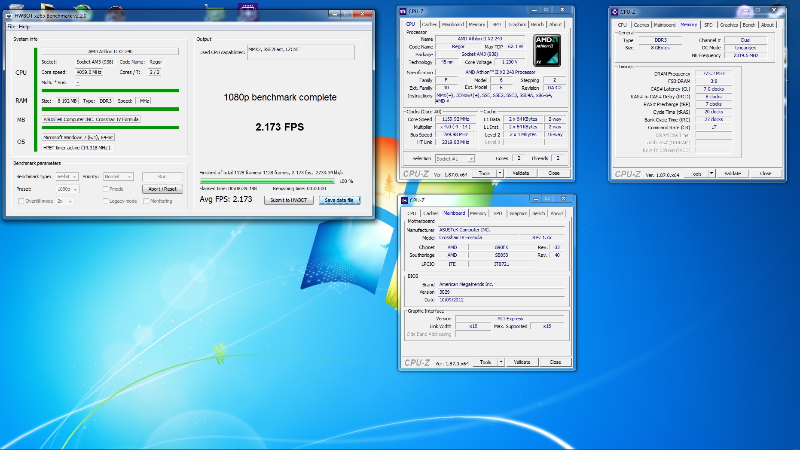800x450 pixels.
Task: Switch to Memory tab in CPU-Z mainboard window
Action: click(x=478, y=214)
